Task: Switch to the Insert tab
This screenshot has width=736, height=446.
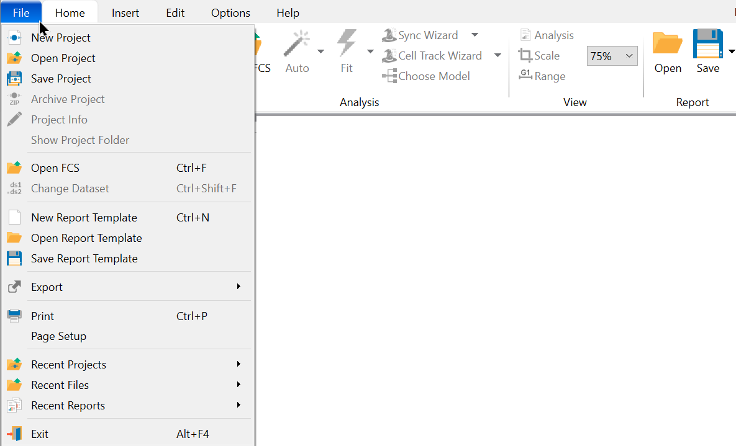Action: point(125,12)
